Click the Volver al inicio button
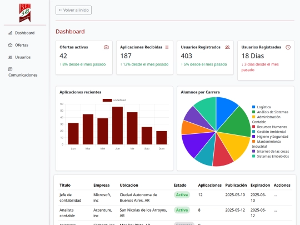This screenshot has height=225, width=300. pyautogui.click(x=73, y=10)
